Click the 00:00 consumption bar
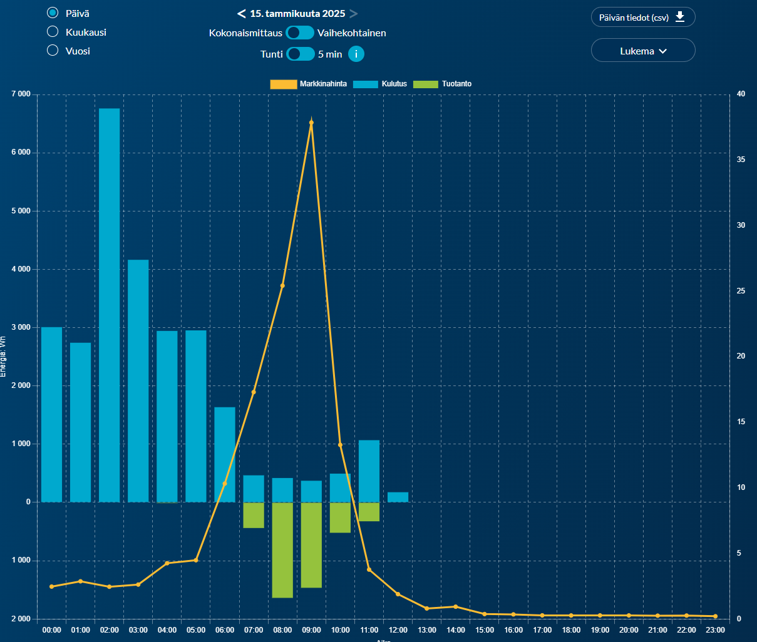The height and width of the screenshot is (642, 757). (52, 414)
